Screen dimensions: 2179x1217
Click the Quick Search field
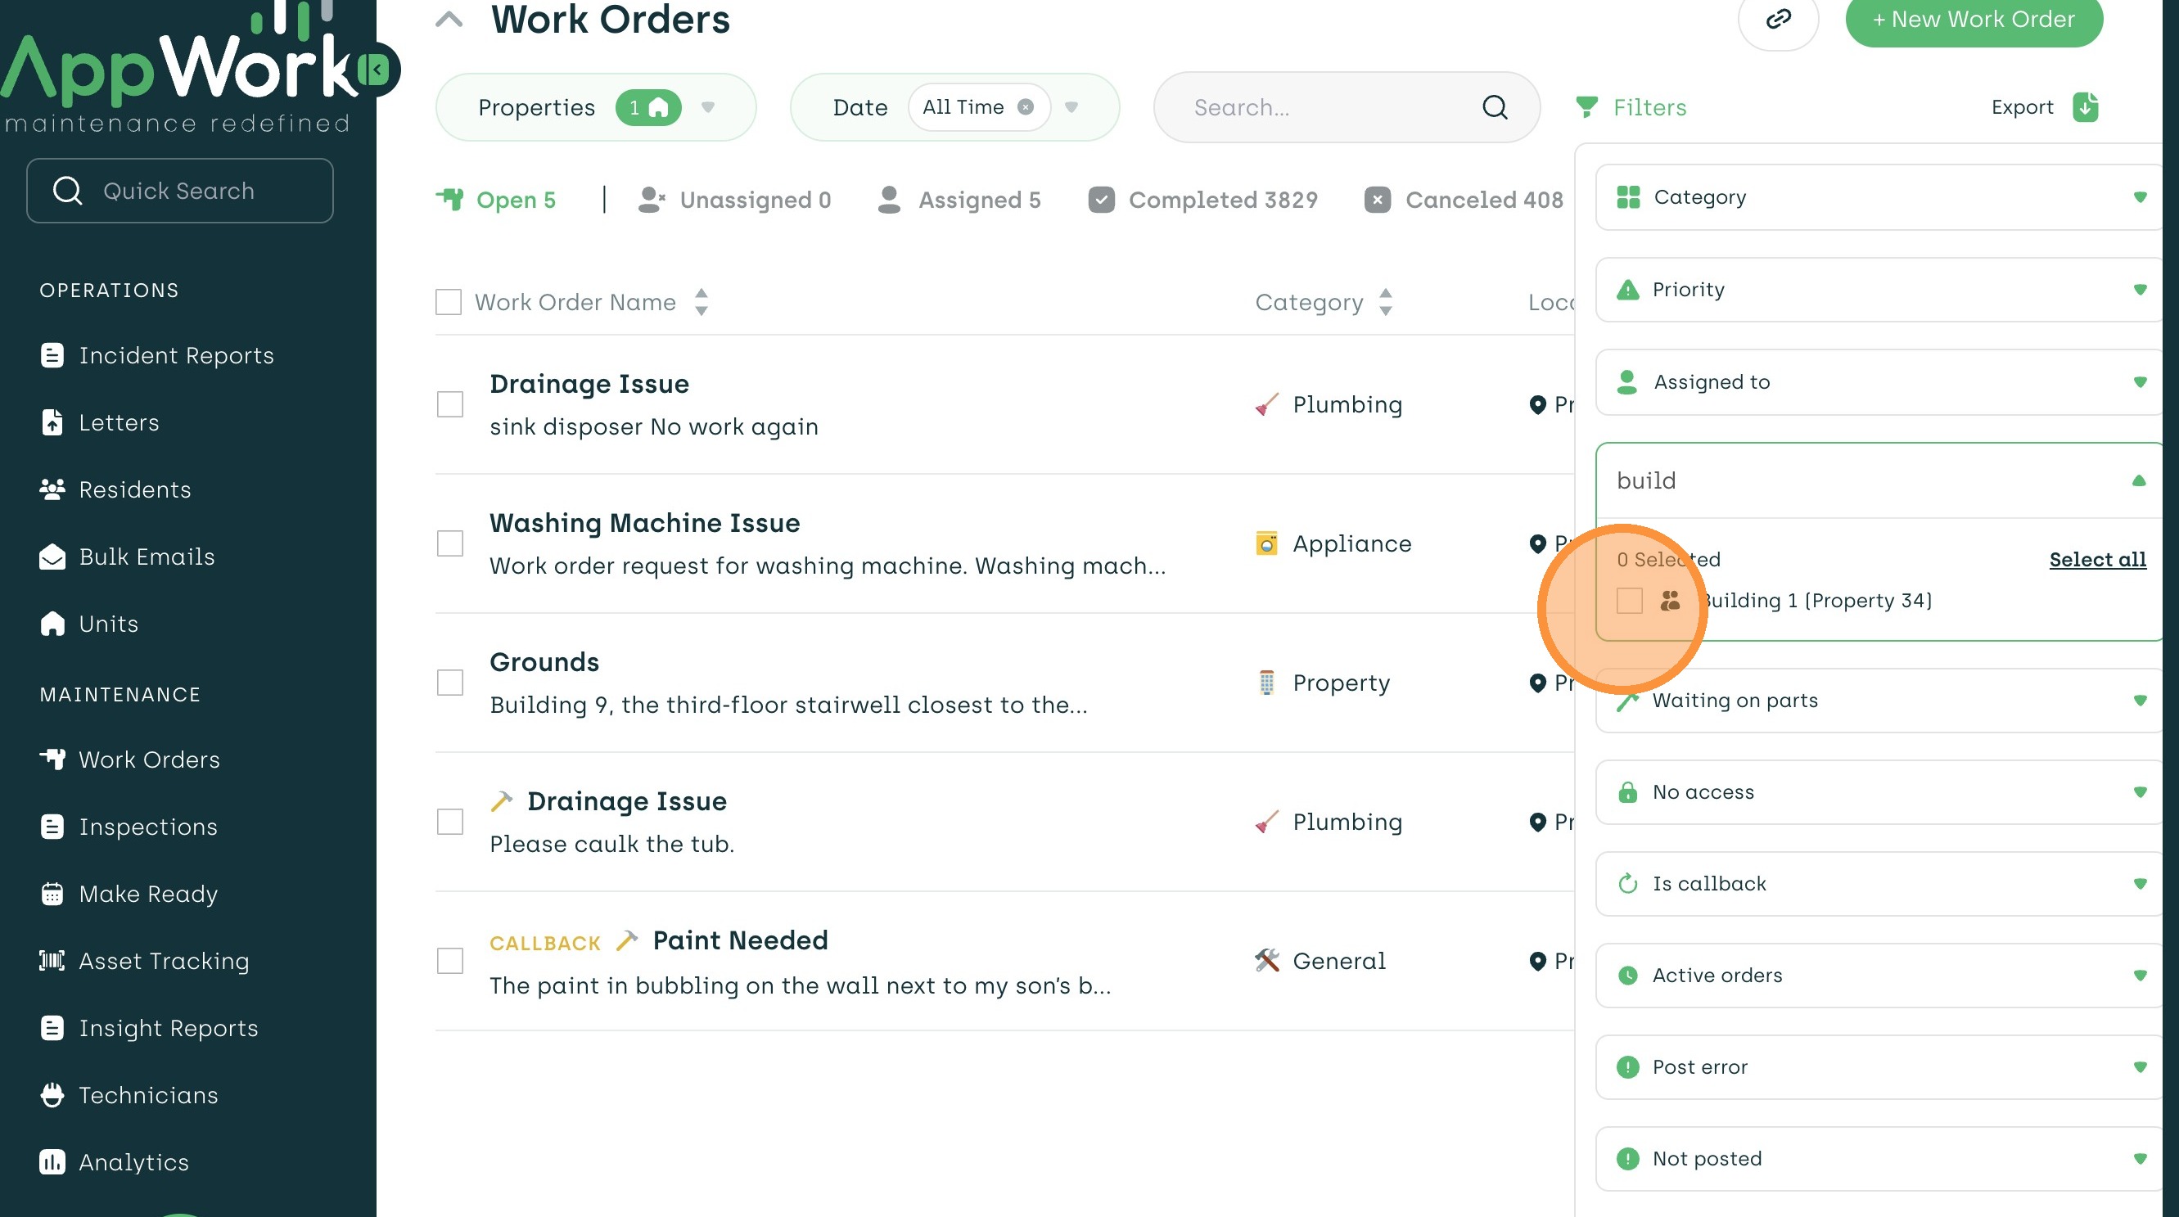[x=180, y=192]
